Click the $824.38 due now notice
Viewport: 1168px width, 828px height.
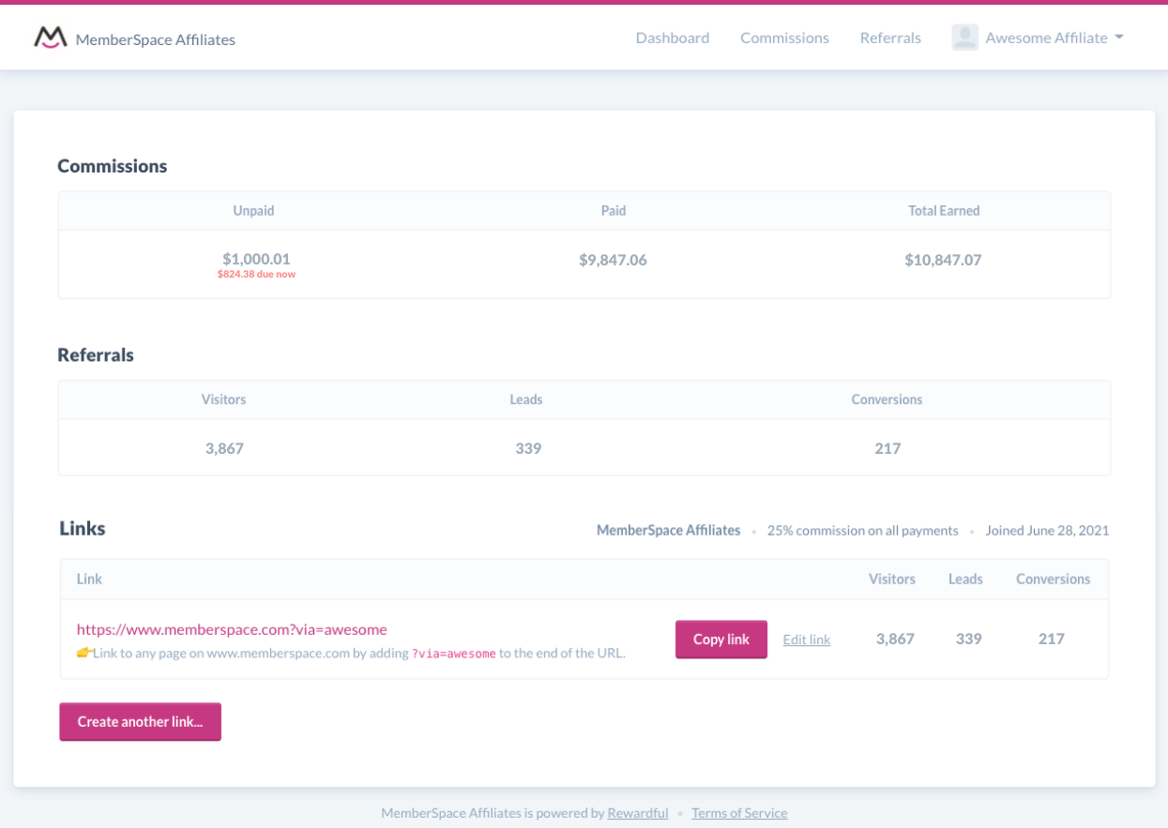tap(255, 274)
